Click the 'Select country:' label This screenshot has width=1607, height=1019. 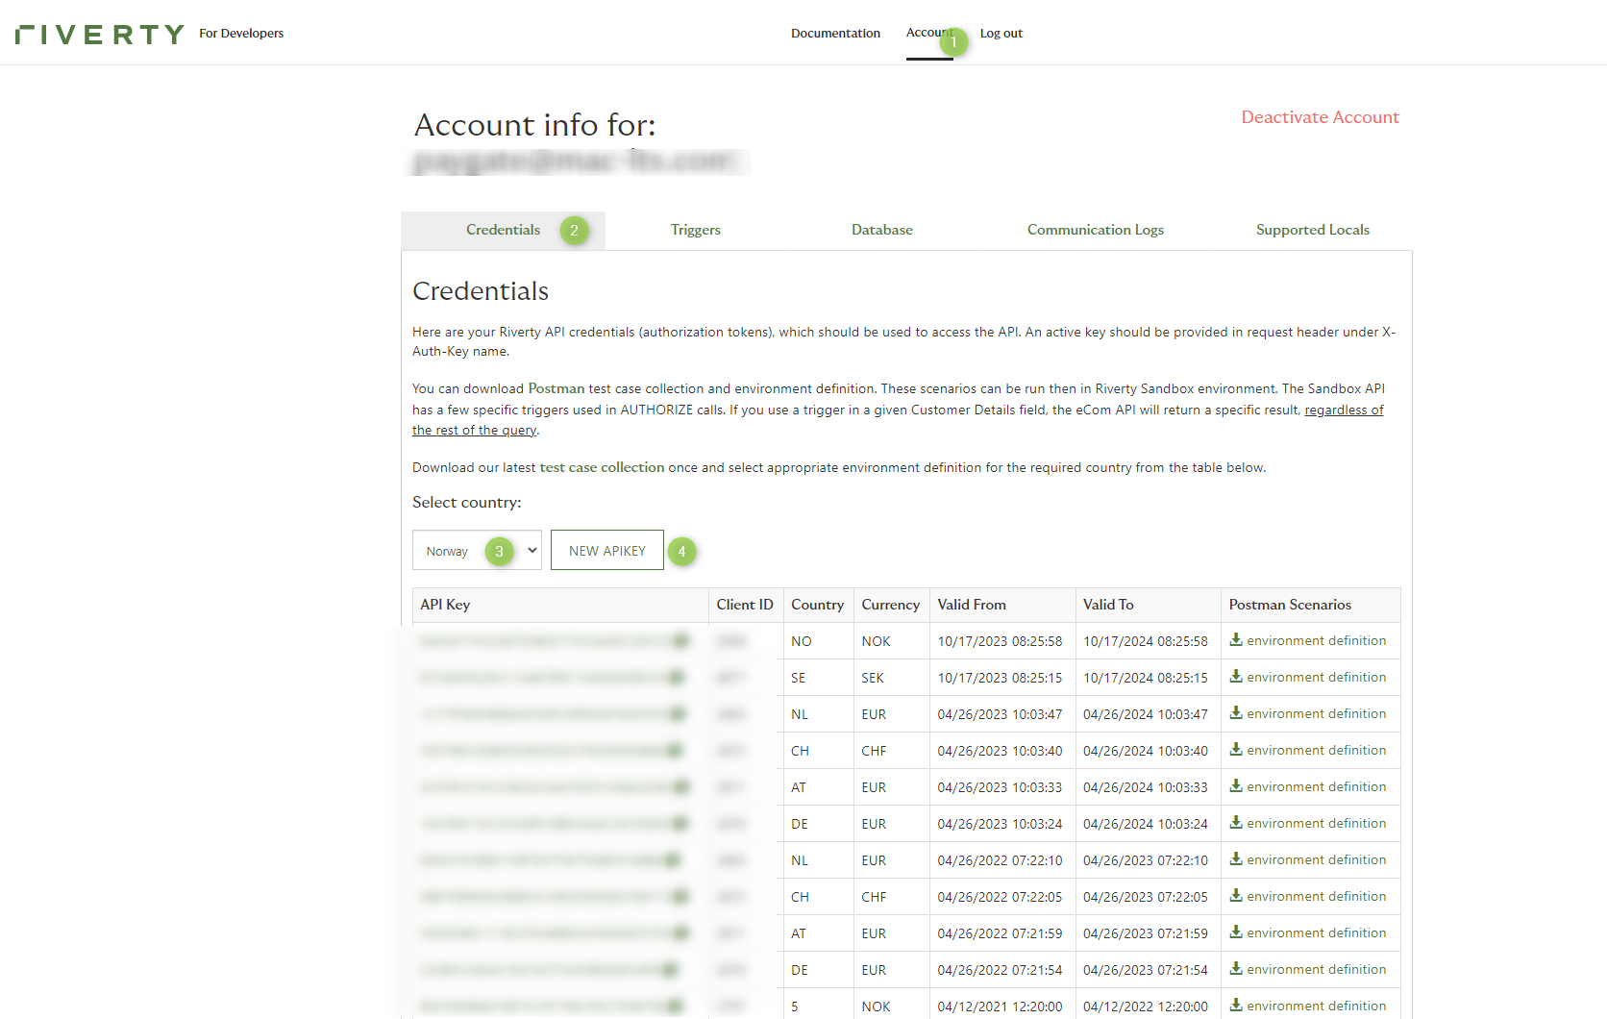pos(467,502)
